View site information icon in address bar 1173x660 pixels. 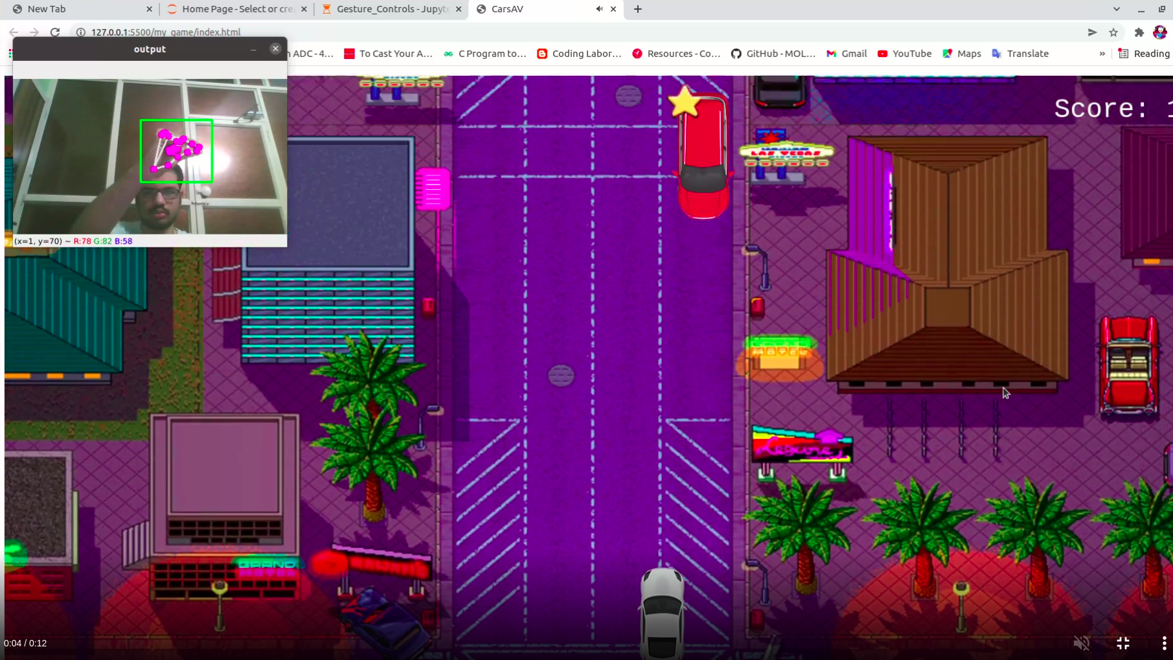click(x=81, y=32)
